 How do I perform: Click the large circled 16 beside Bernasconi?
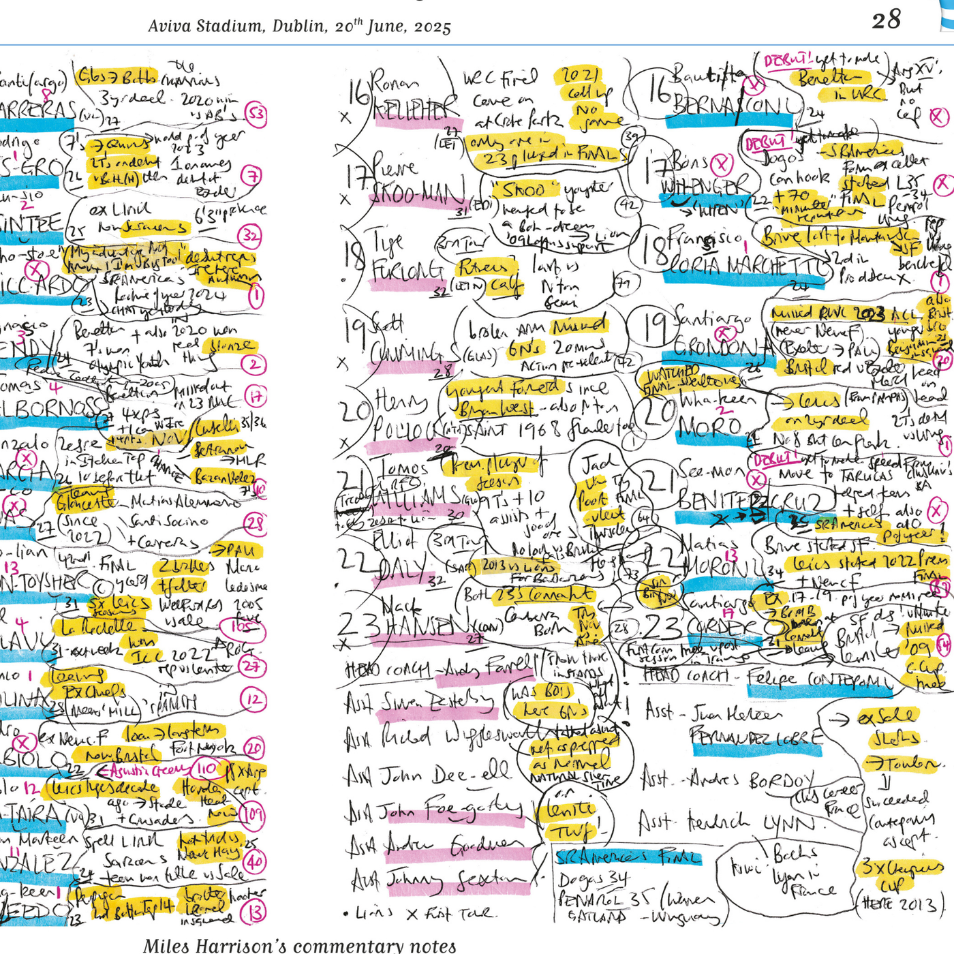pos(658,91)
